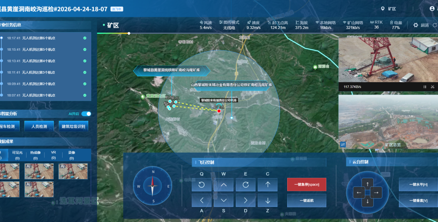This screenshot has height=222, width=438.
Task: Click 一键垂直[V] gimbal button
Action: click(x=418, y=200)
